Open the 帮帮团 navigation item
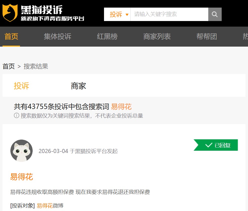The height and width of the screenshot is (211, 248). [x=206, y=36]
